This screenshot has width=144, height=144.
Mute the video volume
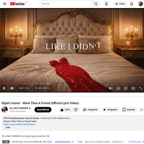click(x=12, y=88)
